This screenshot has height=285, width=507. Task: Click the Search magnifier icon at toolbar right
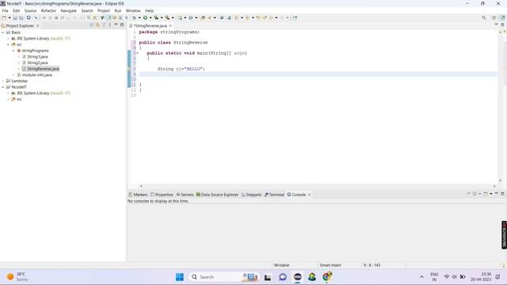pyautogui.click(x=484, y=17)
